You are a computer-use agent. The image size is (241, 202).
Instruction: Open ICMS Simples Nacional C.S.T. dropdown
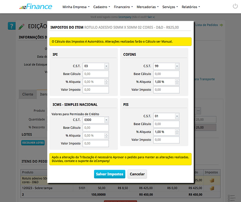click(x=106, y=120)
